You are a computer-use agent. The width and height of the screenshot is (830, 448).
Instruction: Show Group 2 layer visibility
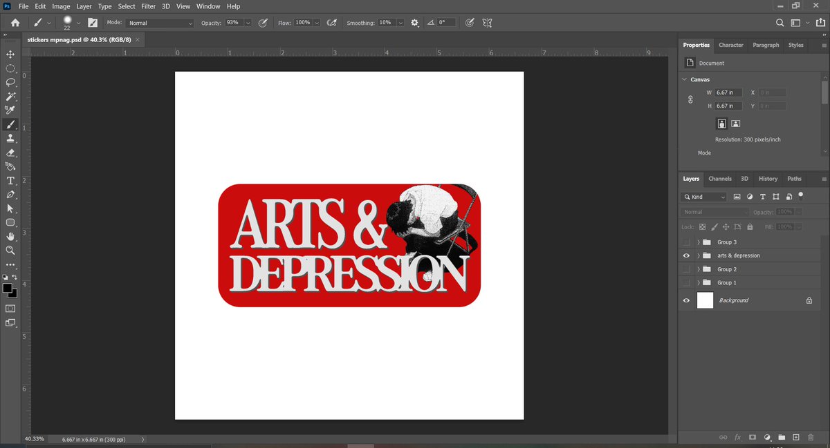coord(686,269)
